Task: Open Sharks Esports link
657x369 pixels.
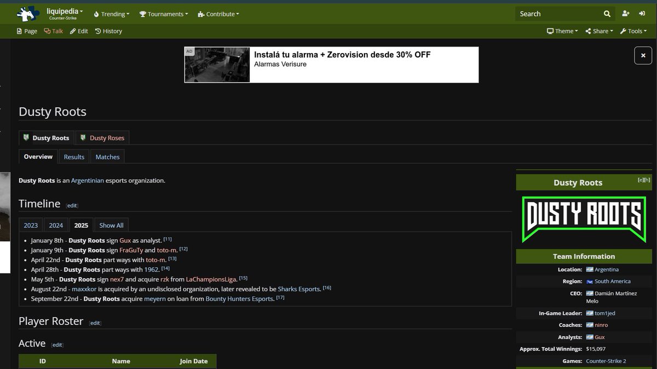Action: click(298, 289)
